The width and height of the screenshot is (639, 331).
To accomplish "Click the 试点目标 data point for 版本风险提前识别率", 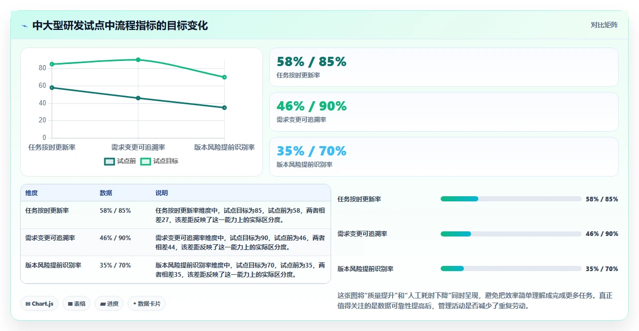I will (224, 77).
